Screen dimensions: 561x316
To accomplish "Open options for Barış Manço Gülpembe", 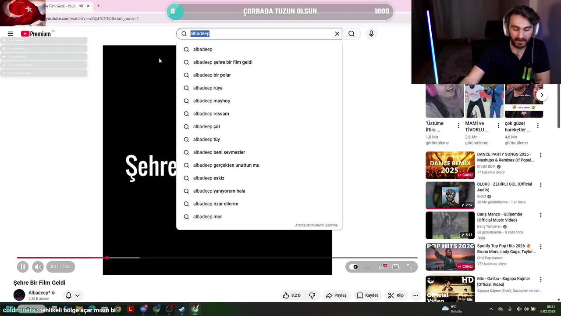I will (x=541, y=215).
